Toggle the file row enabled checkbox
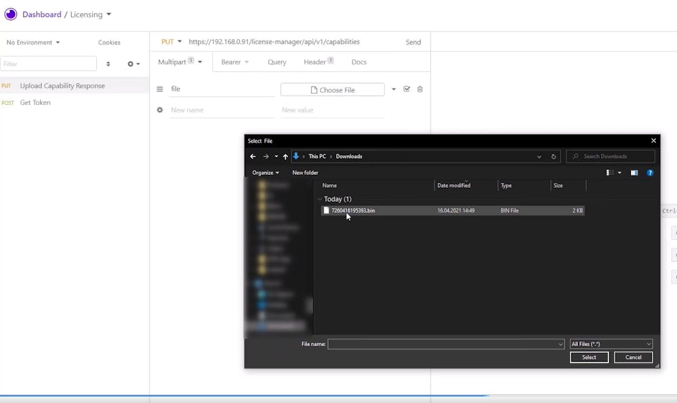Viewport: 677px width, 403px height. tap(407, 89)
